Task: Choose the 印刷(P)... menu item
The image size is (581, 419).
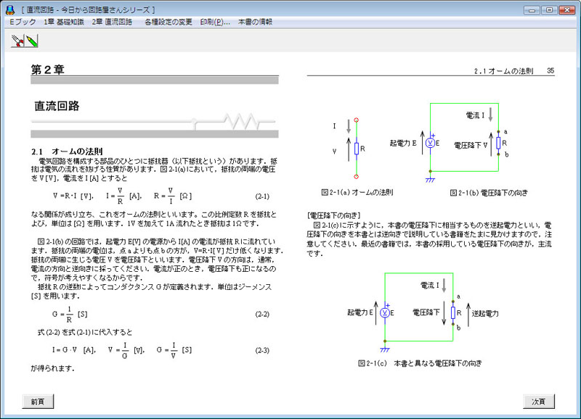Action: (215, 22)
